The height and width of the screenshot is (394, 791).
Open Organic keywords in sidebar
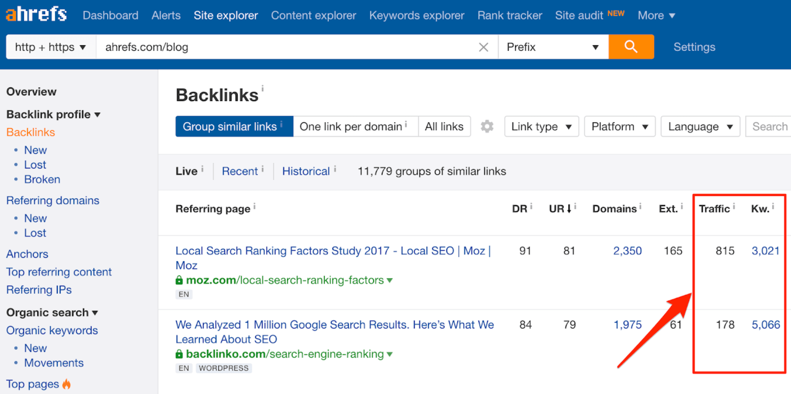52,330
